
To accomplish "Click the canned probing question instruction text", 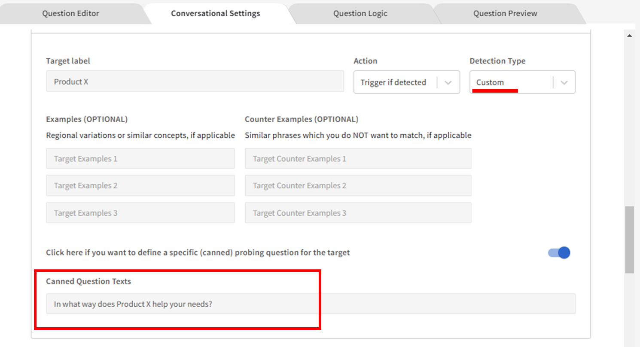I will (198, 253).
